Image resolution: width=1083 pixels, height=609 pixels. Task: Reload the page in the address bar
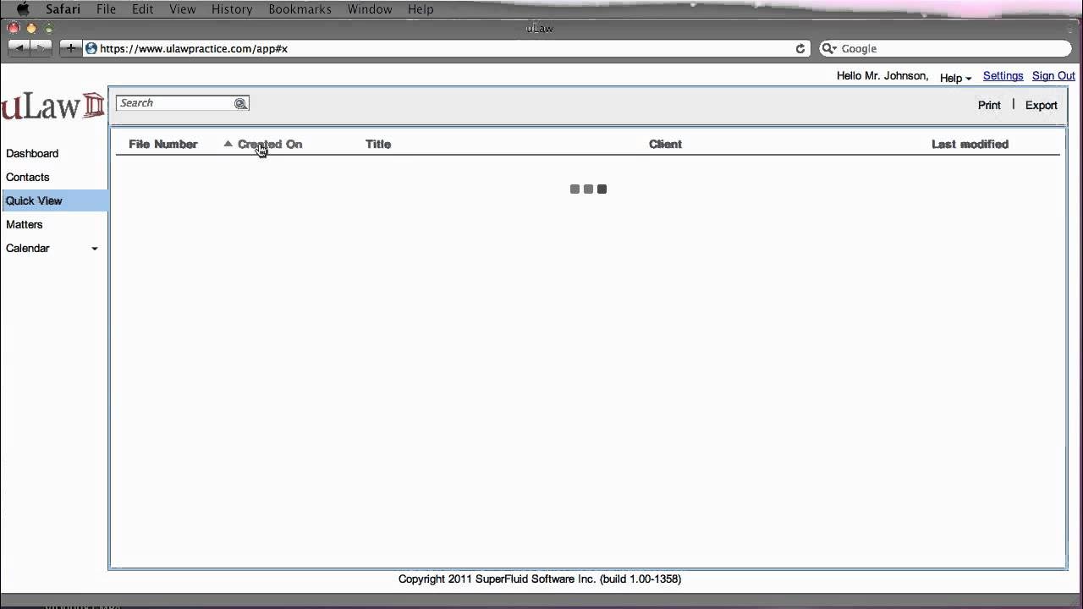pyautogui.click(x=800, y=49)
